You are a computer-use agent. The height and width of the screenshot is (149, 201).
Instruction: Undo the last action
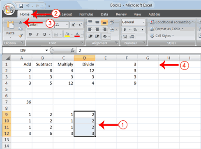tap(28, 6)
